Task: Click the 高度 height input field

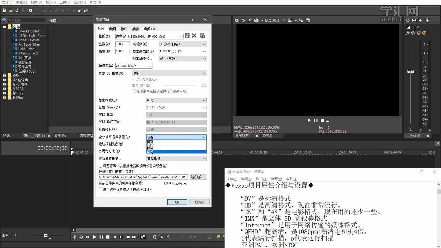Action: 122,51
